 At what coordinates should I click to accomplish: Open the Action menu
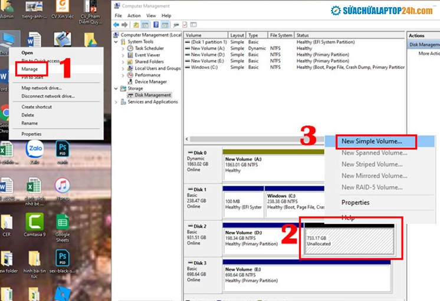pyautogui.click(x=134, y=16)
